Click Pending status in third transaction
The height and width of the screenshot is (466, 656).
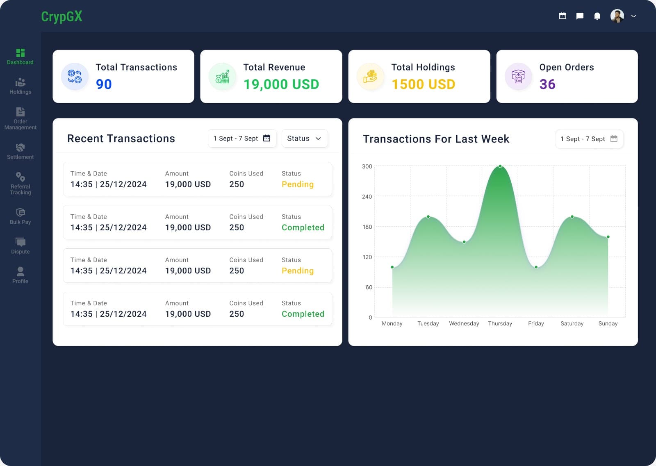coord(298,271)
